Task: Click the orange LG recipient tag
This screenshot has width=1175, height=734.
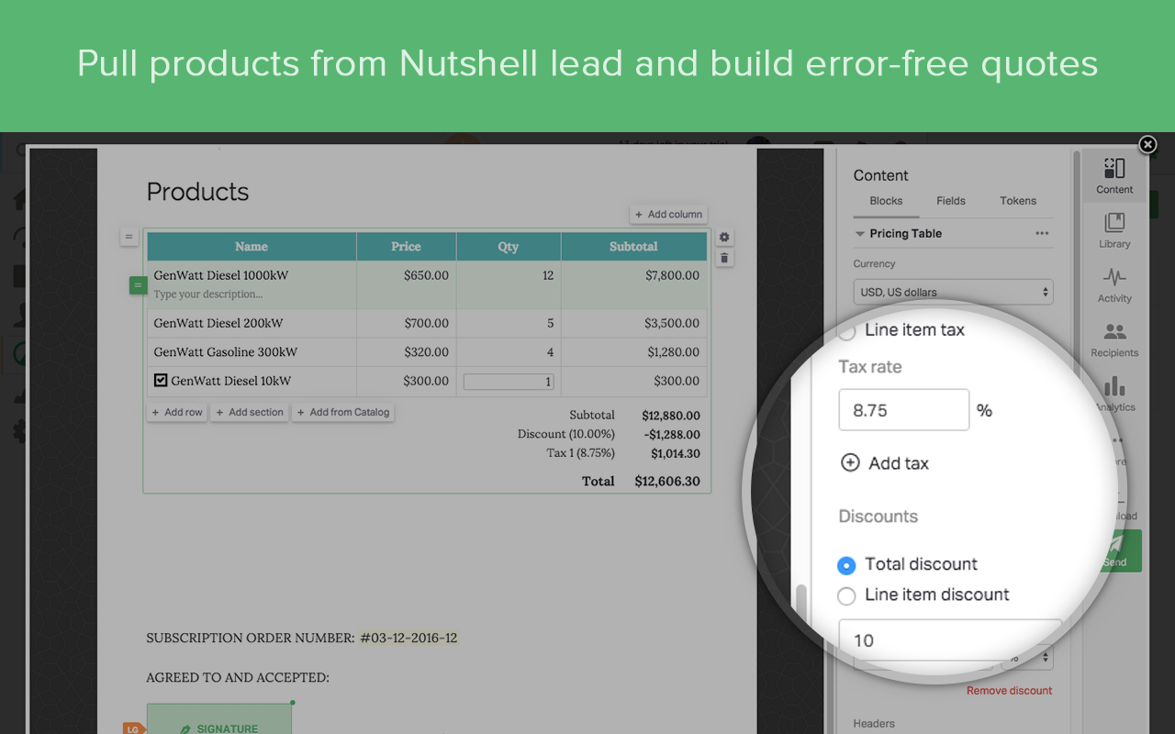Action: click(134, 728)
